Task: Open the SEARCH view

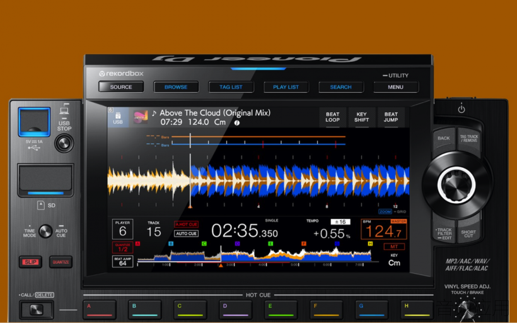Action: click(341, 87)
